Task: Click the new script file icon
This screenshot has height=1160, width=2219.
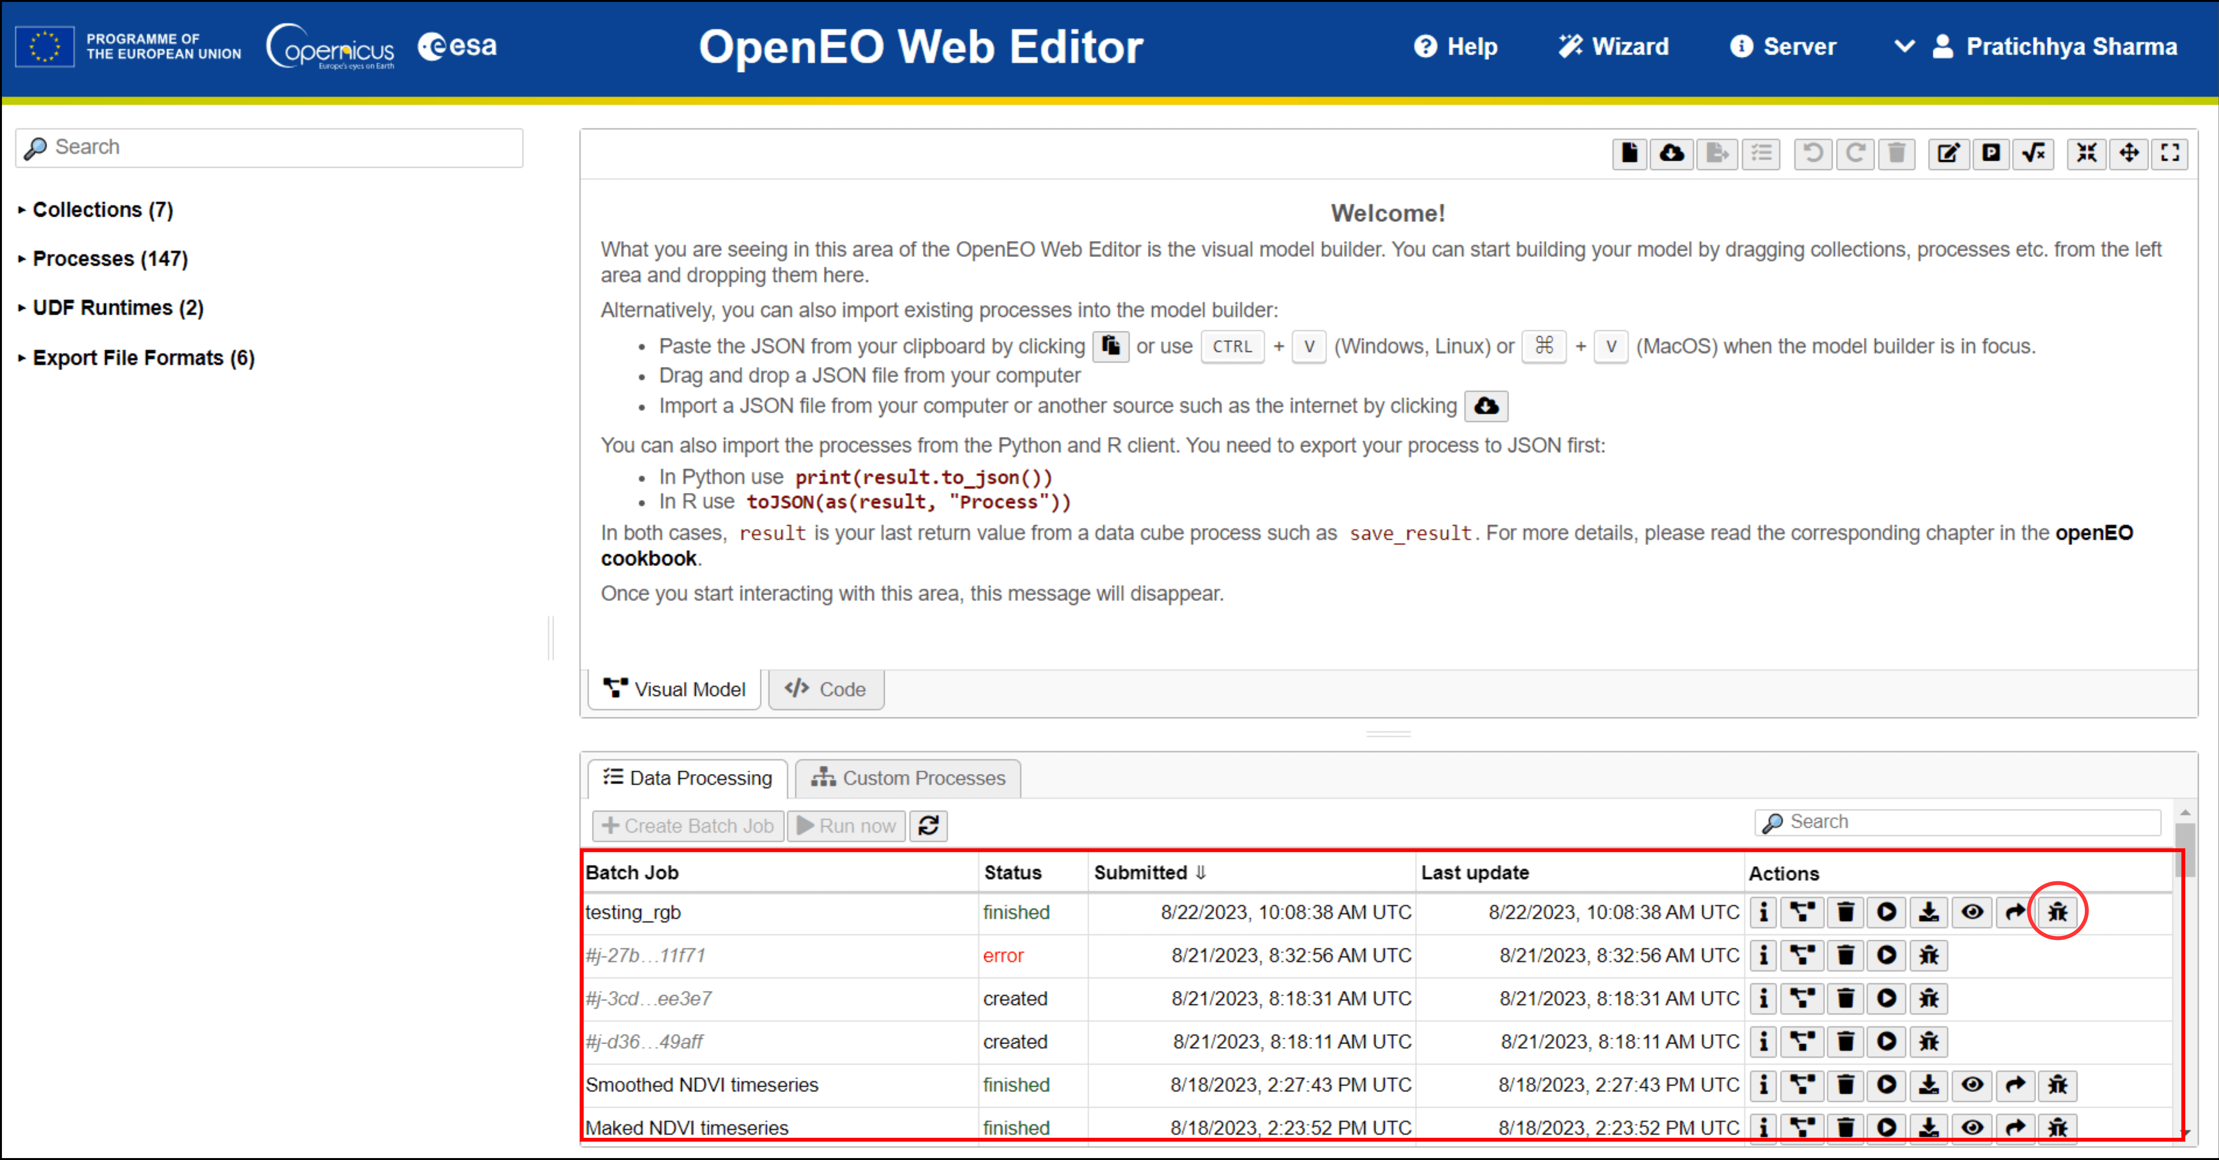Action: tap(1629, 153)
